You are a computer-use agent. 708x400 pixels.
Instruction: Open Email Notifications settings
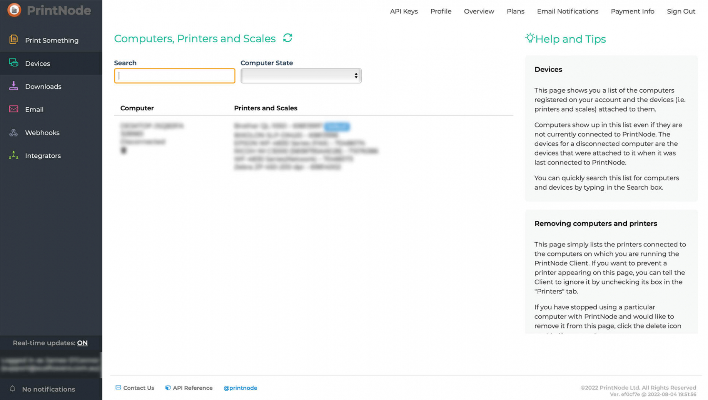click(x=567, y=11)
